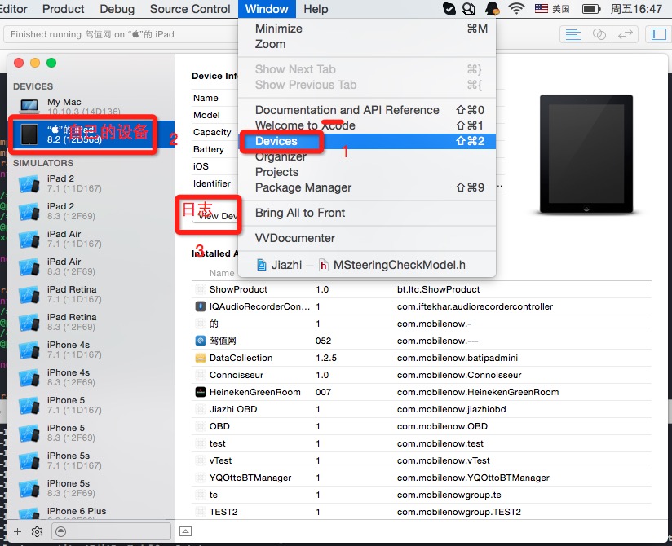
Task: Choose Bring All to Front
Action: coord(367,213)
